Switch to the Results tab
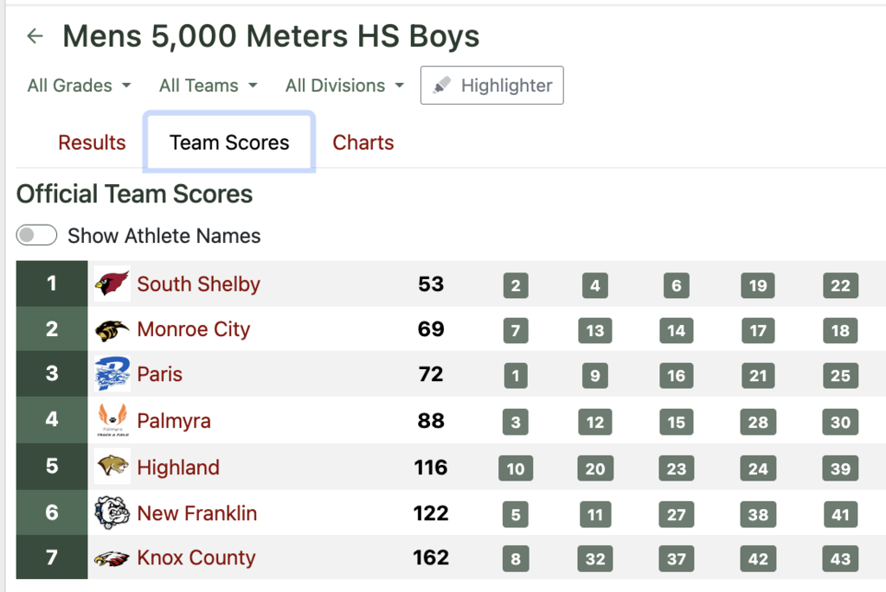This screenshot has width=886, height=592. point(92,143)
